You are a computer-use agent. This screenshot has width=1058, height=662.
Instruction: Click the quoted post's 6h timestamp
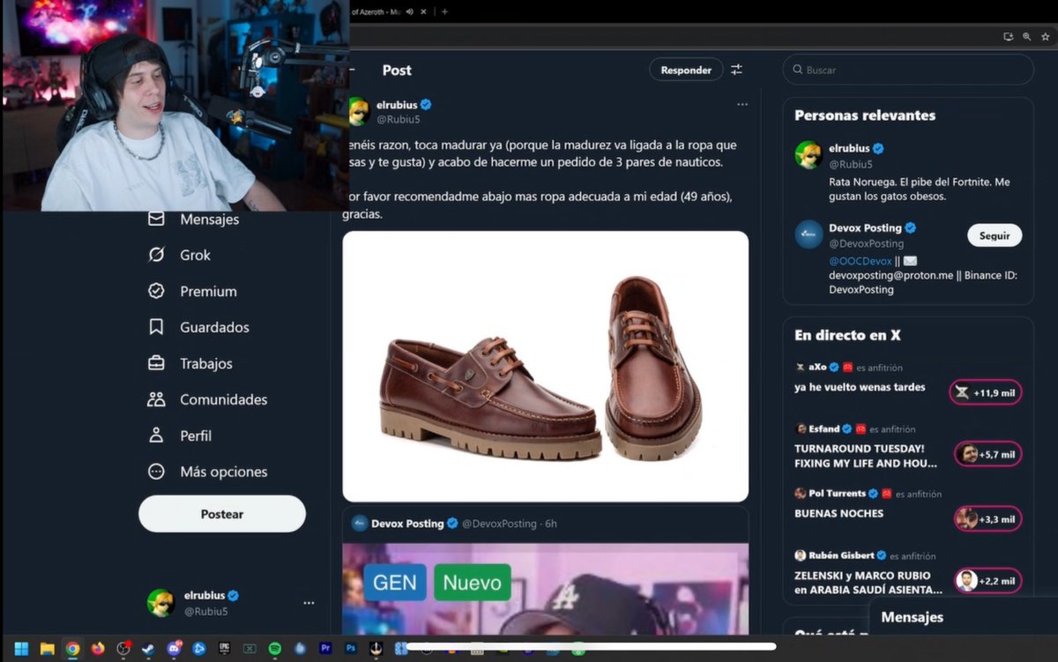click(x=551, y=524)
